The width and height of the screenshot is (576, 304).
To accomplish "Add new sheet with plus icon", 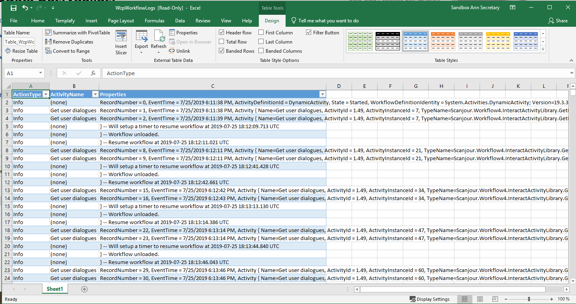I will pyautogui.click(x=84, y=289).
